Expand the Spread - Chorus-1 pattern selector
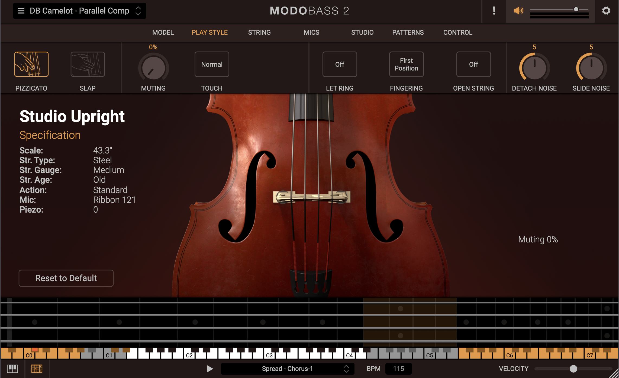Screen dimensions: 619x378 [x=346, y=369]
